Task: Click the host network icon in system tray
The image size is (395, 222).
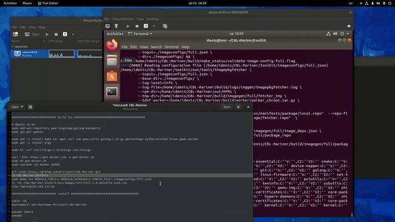Action: [367, 3]
